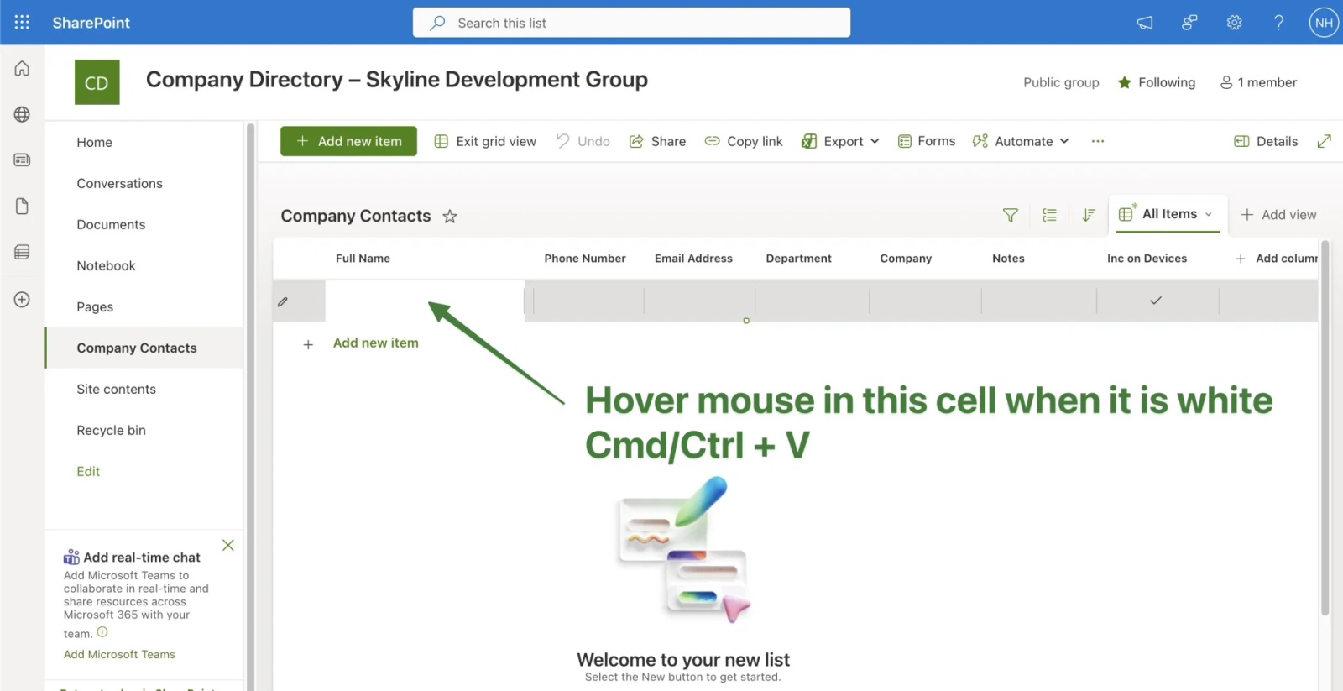Image resolution: width=1343 pixels, height=691 pixels.
Task: Click the Inc on Devices column header
Action: click(1147, 259)
